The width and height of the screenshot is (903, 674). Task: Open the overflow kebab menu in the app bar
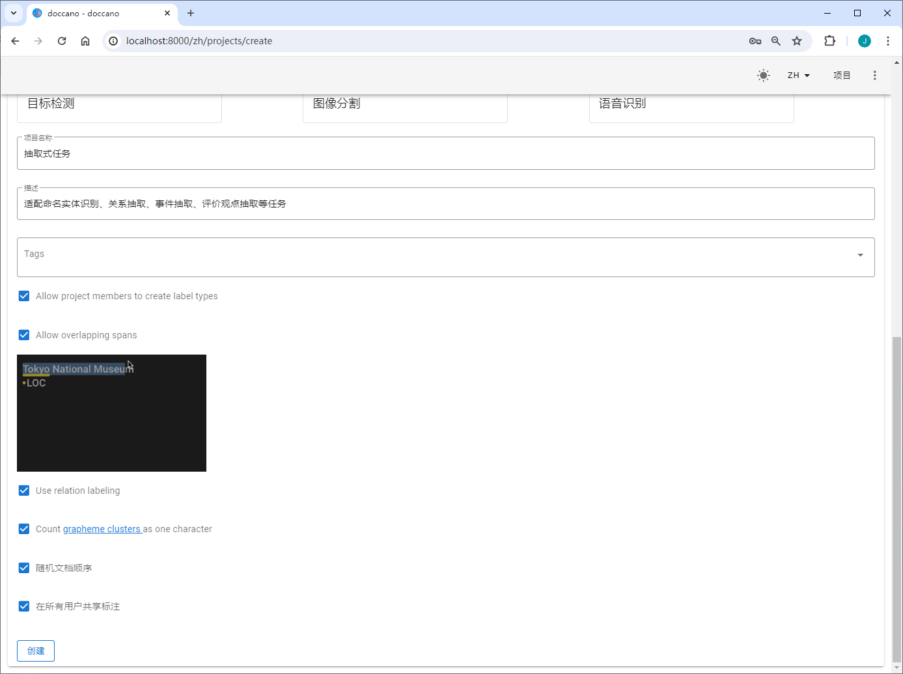pos(875,75)
